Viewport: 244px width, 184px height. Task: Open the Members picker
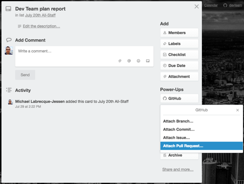coord(179,33)
